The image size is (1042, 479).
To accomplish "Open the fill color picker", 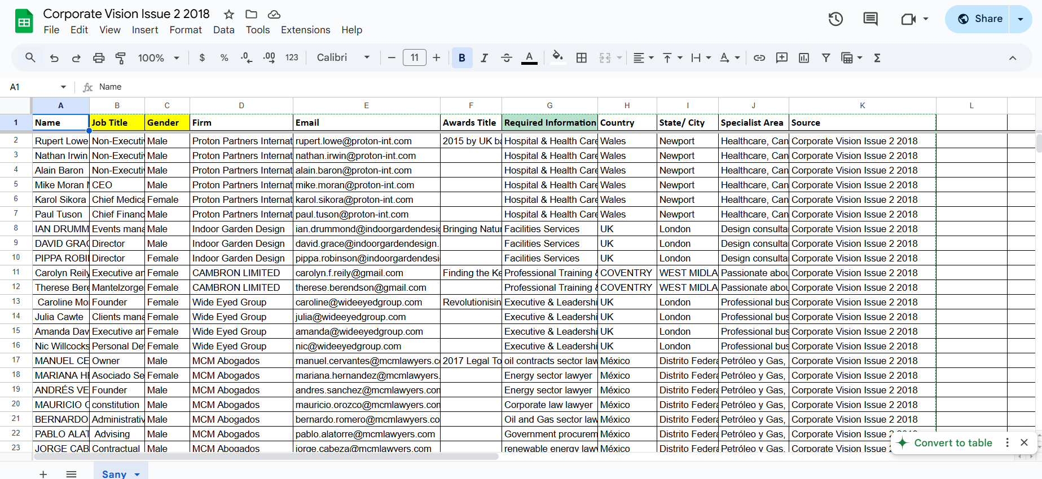I will [x=557, y=57].
